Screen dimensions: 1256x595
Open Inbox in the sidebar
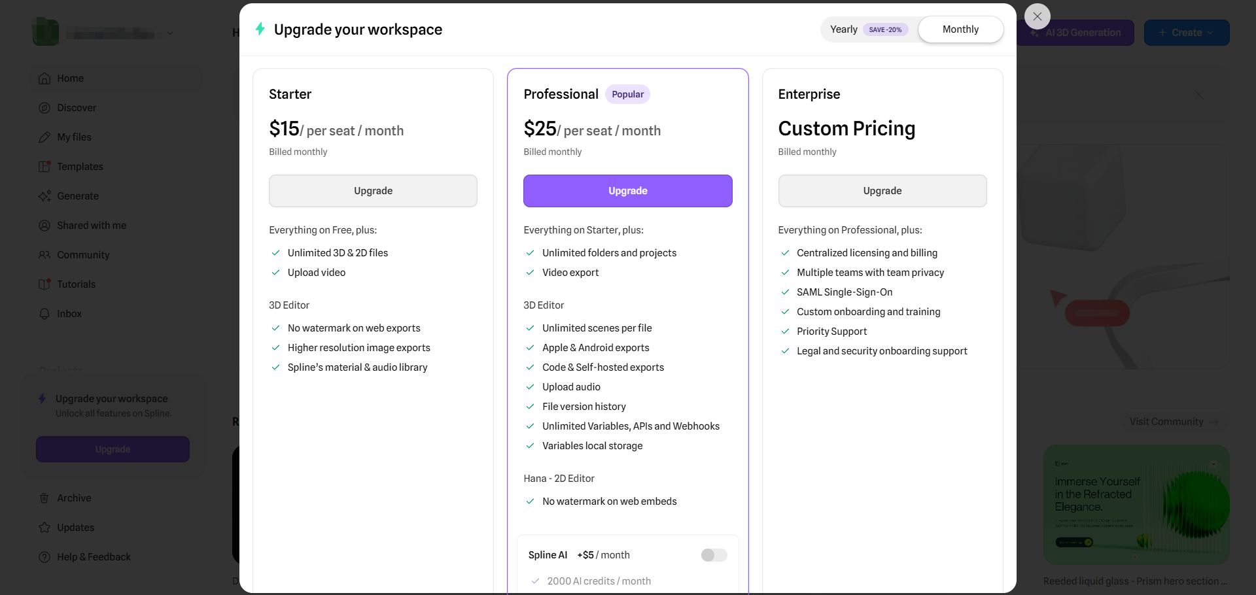[x=116, y=314]
